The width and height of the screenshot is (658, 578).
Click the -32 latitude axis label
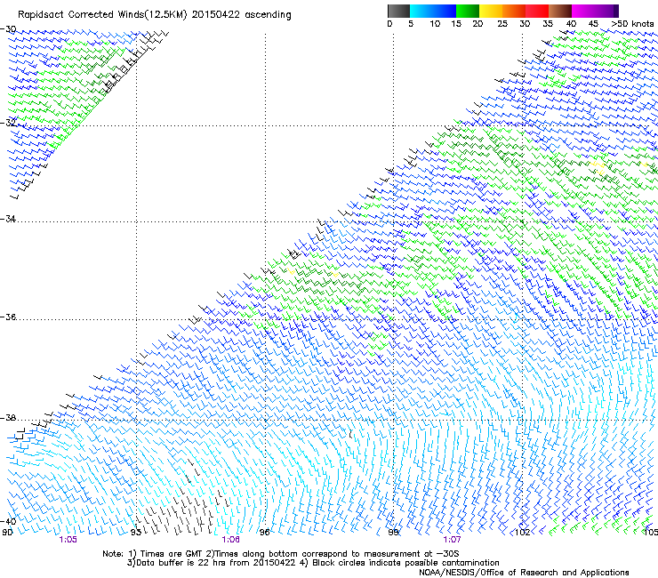(8, 123)
